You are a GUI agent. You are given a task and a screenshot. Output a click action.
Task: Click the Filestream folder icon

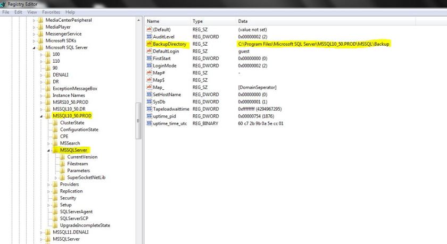(x=63, y=164)
